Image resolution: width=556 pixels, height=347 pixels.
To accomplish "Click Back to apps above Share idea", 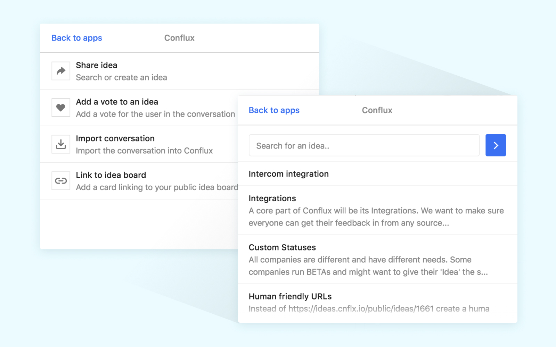I will 77,38.
